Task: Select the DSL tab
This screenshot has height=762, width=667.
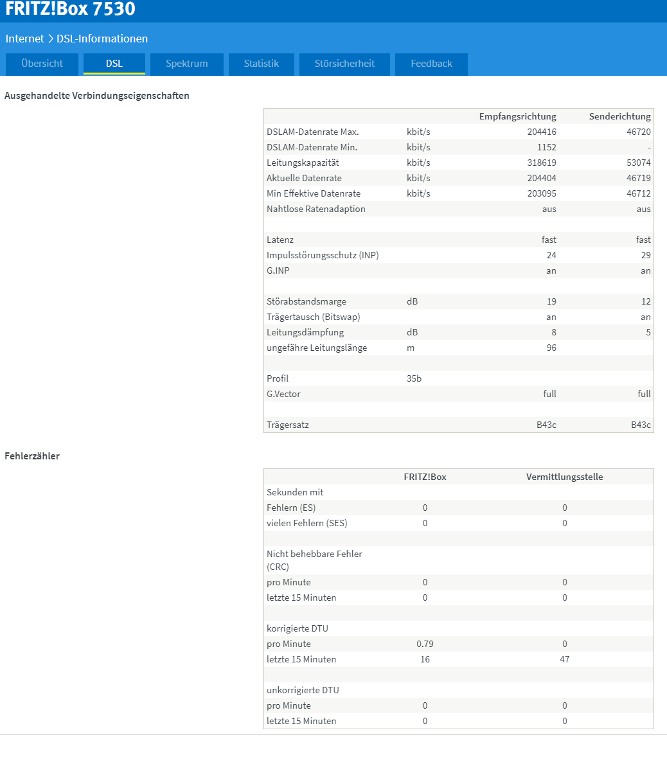Action: 114,64
